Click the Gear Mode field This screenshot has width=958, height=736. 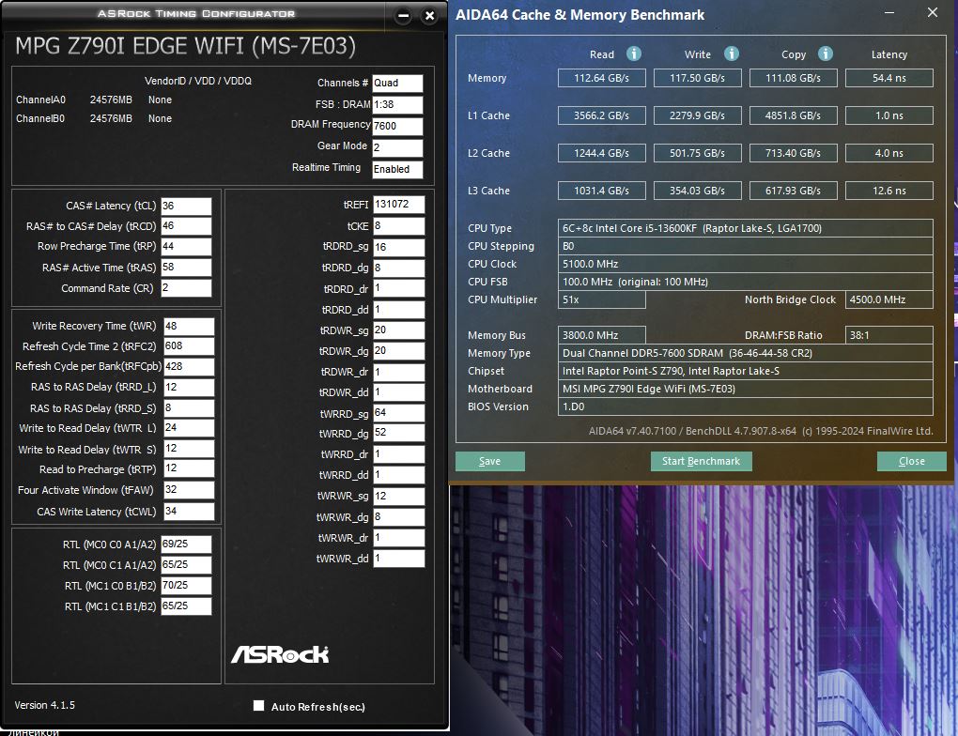point(397,147)
